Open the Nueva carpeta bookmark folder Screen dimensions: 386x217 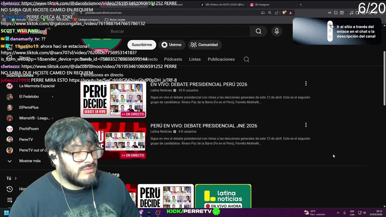click(x=115, y=20)
